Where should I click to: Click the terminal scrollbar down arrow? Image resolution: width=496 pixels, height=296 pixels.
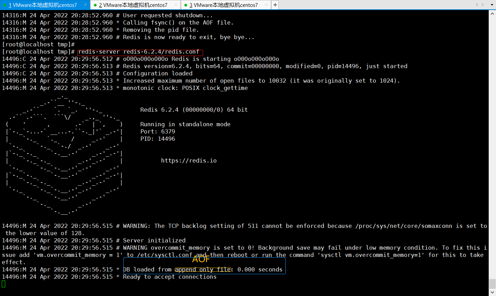(492, 293)
